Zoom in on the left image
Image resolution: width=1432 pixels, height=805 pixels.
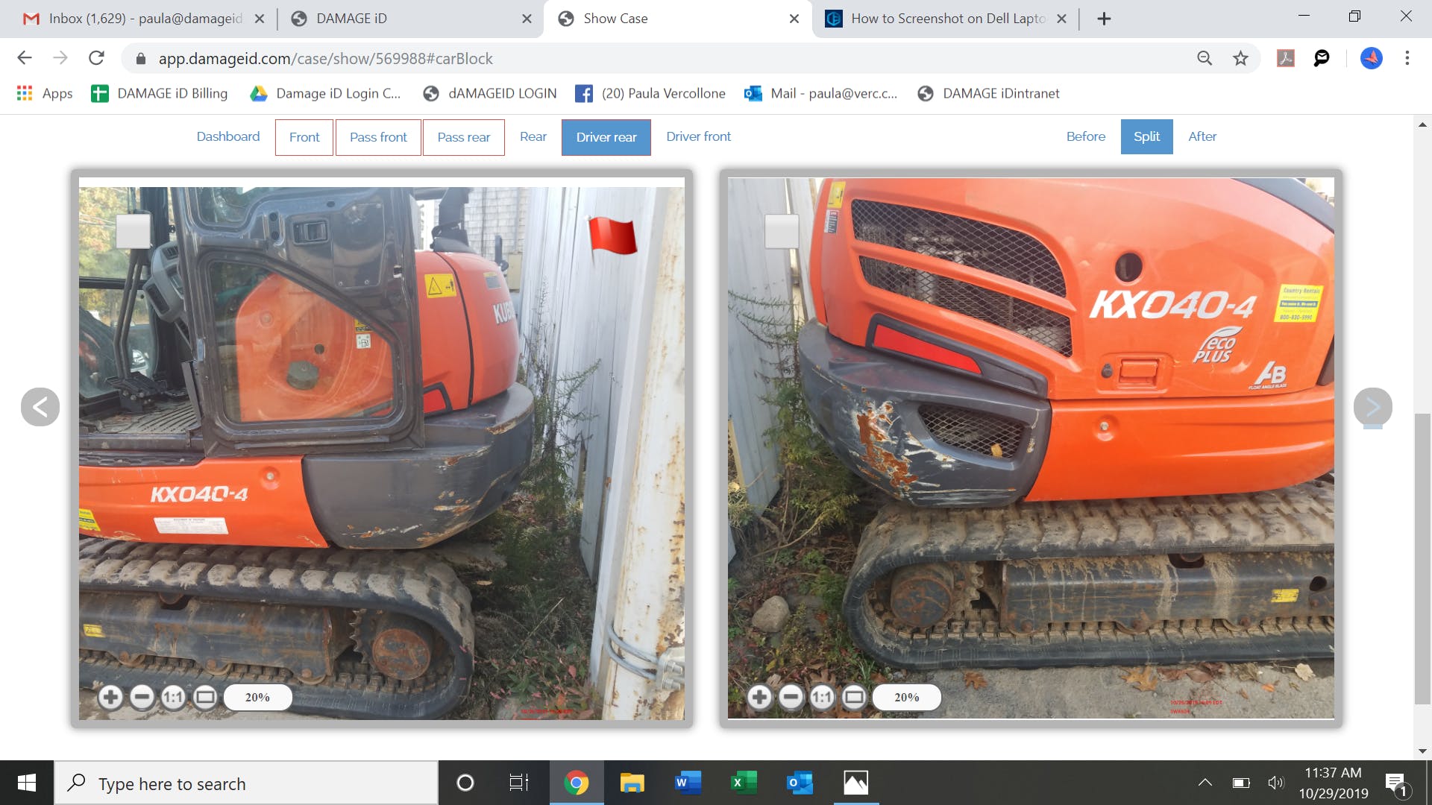coord(110,697)
